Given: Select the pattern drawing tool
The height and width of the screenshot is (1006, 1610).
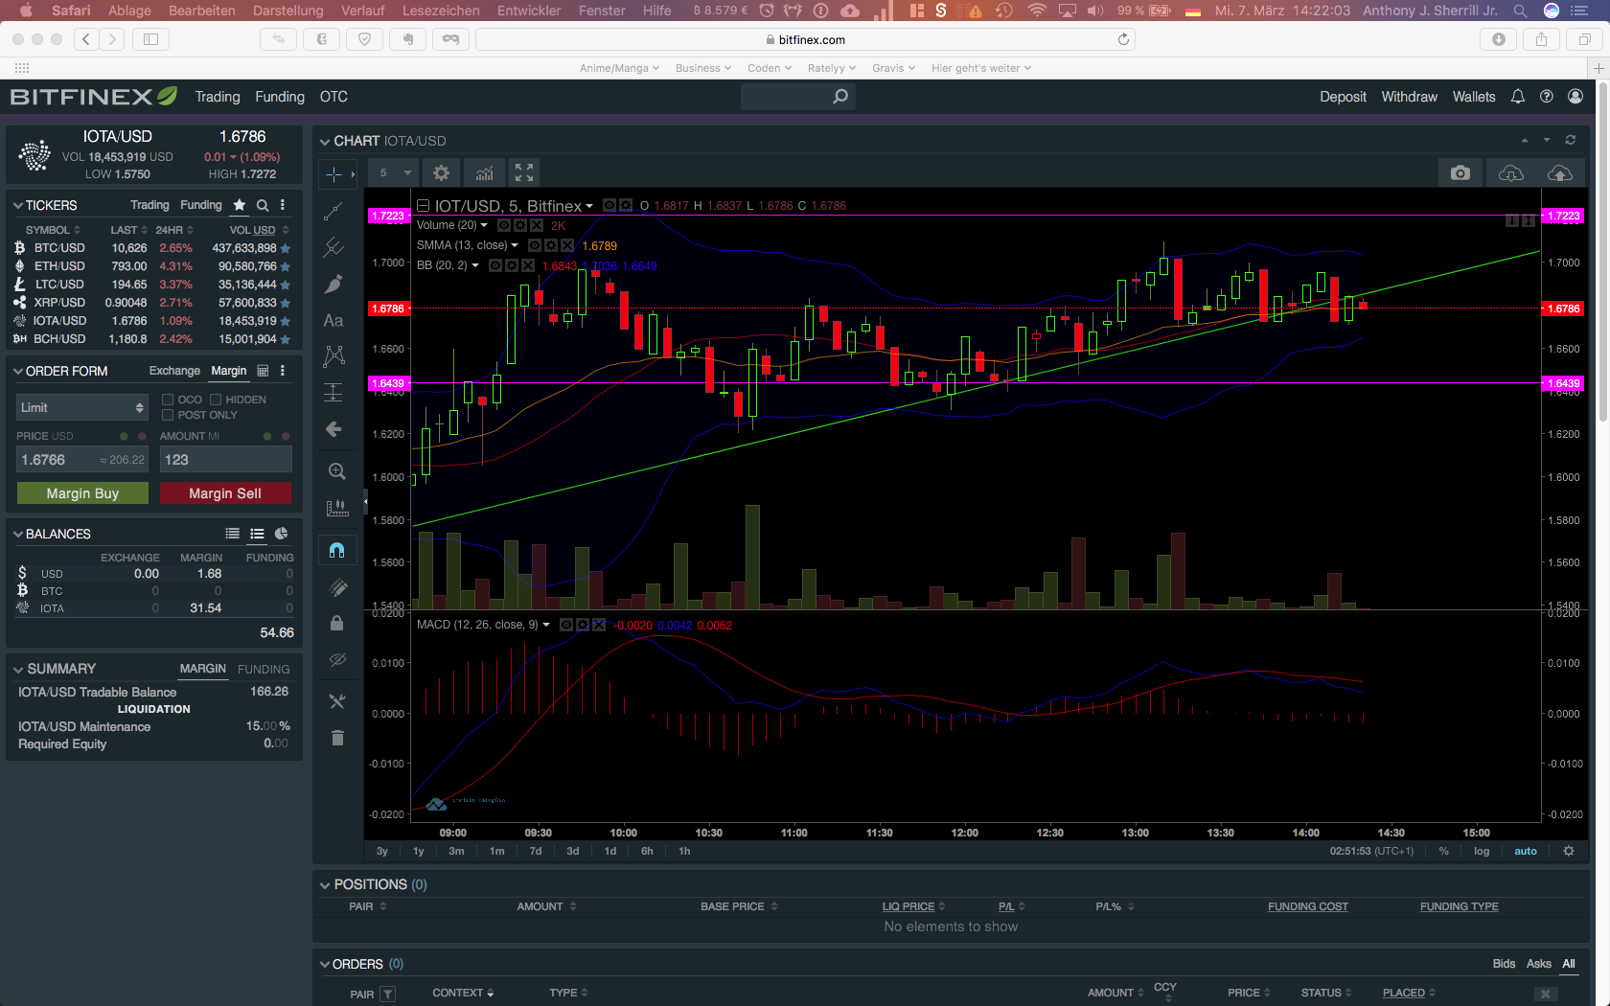Looking at the screenshot, I should coord(333,356).
